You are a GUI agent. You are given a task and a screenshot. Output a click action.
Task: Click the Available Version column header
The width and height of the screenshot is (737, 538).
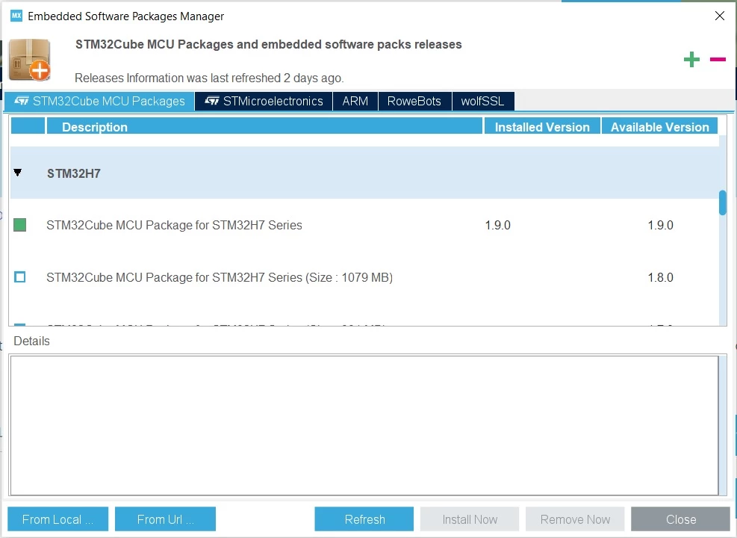pos(659,126)
